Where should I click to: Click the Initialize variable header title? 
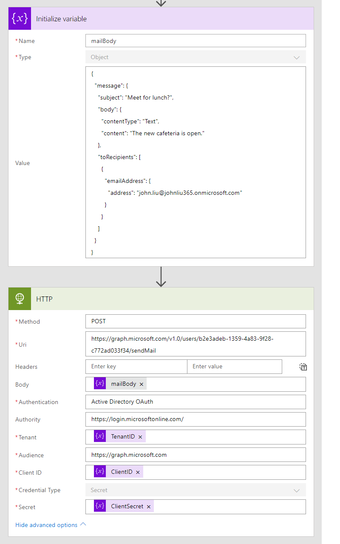click(61, 19)
